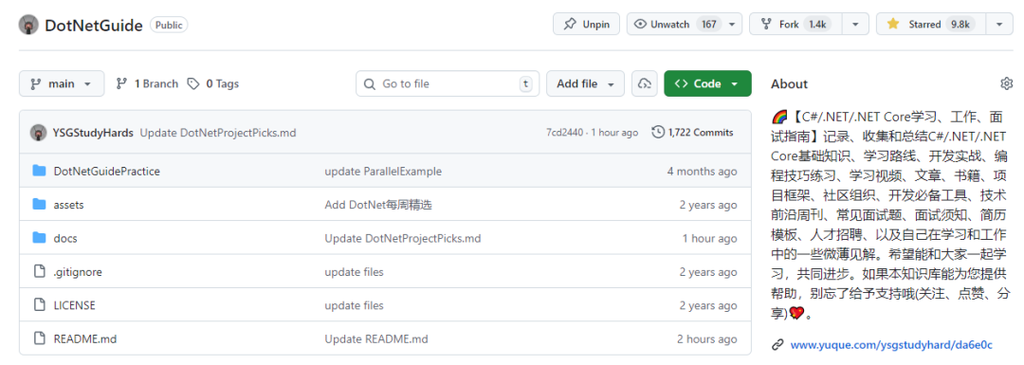The height and width of the screenshot is (365, 1024).
Task: Open the www.yuque.com/ysgstudyhard/da6e0c link
Action: (891, 345)
